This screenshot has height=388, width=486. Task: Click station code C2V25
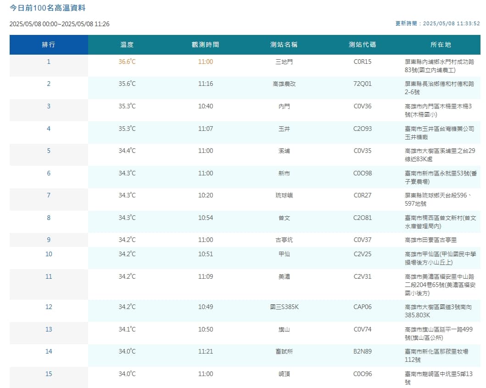click(363, 254)
